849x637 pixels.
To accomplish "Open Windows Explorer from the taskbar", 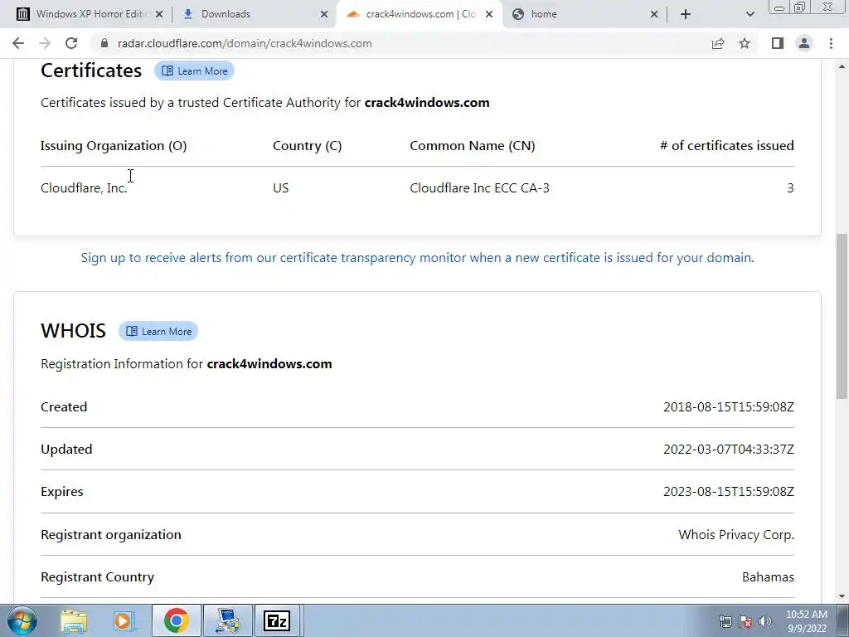I will (x=74, y=620).
